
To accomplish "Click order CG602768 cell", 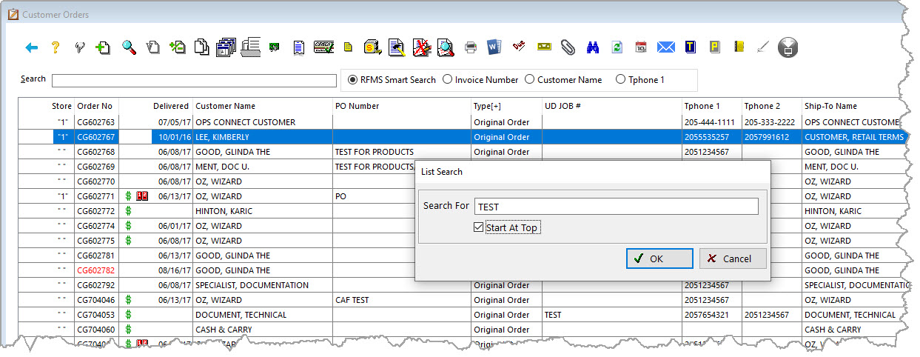I will (96, 152).
